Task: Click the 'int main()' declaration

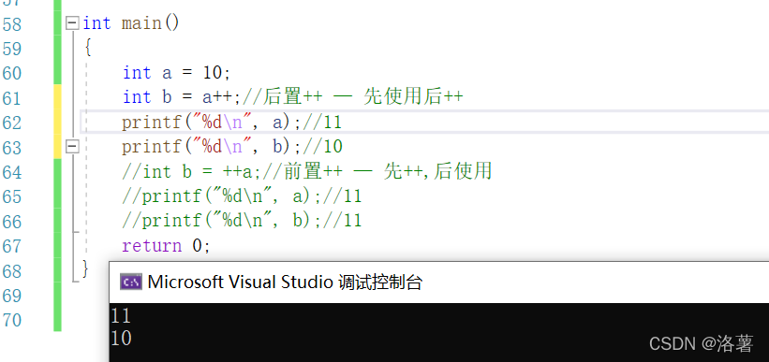Action: tap(131, 23)
